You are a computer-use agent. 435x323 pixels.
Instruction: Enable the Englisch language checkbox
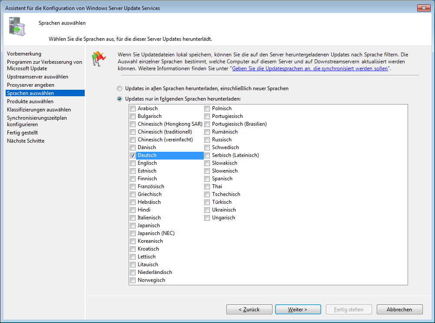point(133,163)
